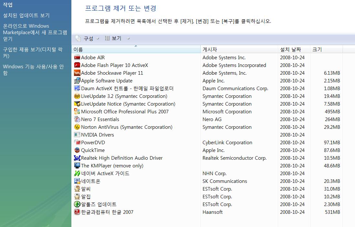Click the 한글과컴퓨터 한글 2007 icon

(77, 212)
